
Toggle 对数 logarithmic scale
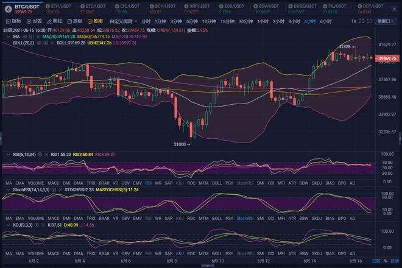[x=376, y=261]
